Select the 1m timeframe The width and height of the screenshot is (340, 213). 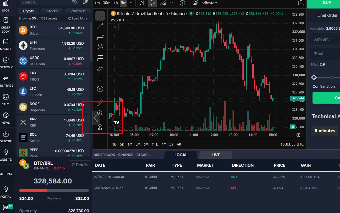[97, 3]
